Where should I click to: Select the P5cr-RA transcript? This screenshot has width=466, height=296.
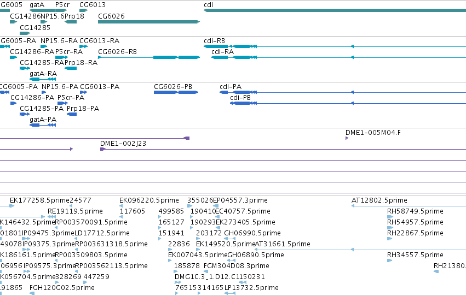[61, 57]
